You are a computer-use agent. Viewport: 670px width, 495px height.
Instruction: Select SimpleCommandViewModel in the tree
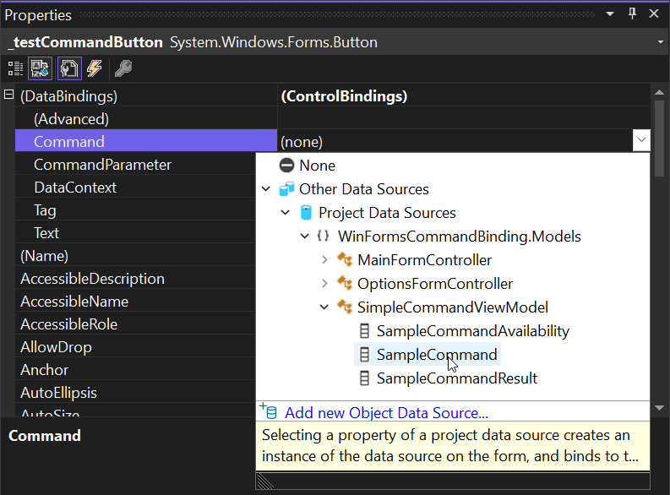tap(453, 307)
